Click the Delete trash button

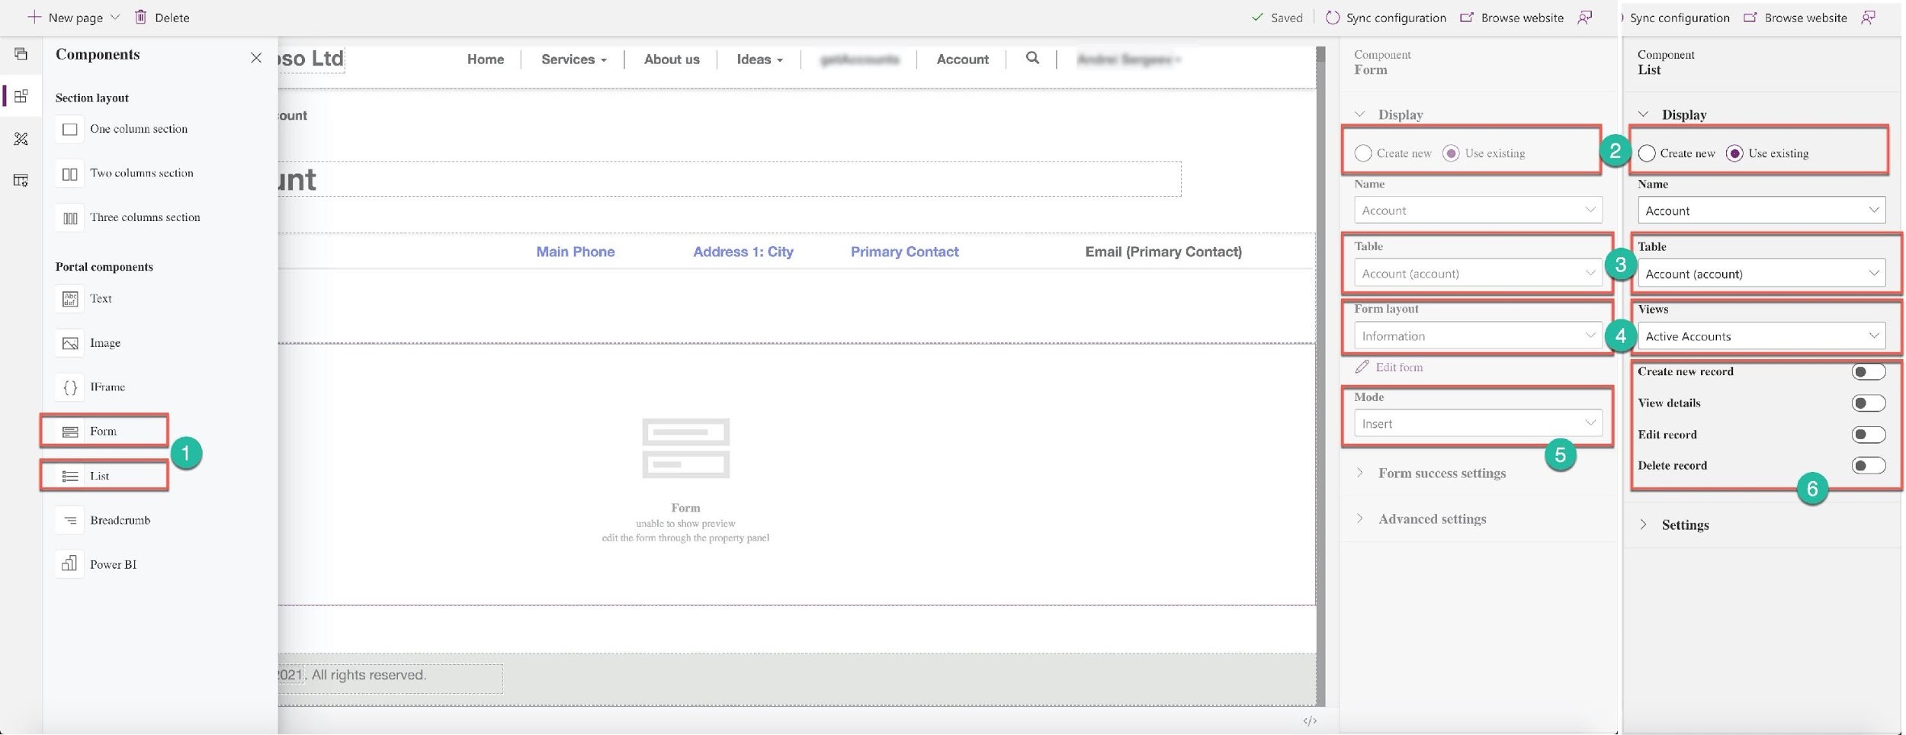[162, 17]
